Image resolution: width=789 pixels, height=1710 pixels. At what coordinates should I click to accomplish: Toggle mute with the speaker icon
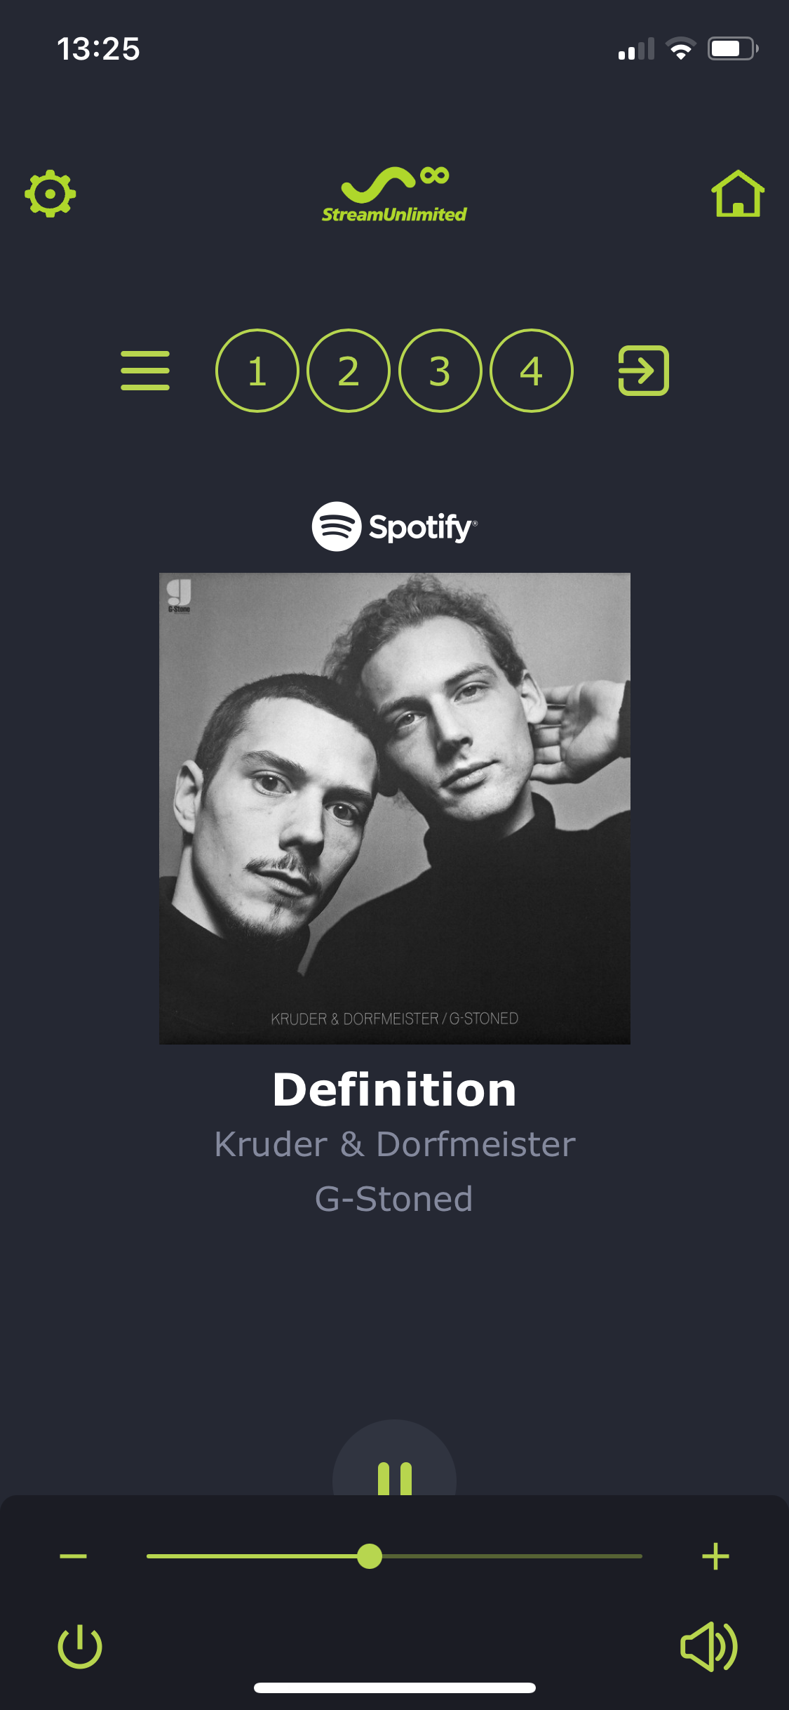(x=709, y=1646)
